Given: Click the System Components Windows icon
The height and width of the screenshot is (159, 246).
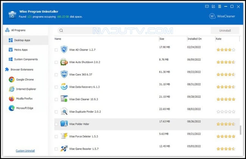Looking at the screenshot, I should (11, 59).
